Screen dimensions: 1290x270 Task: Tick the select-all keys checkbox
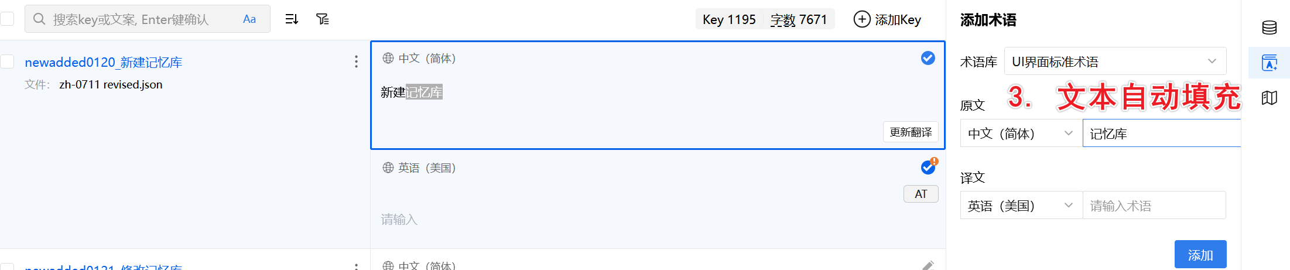point(8,19)
